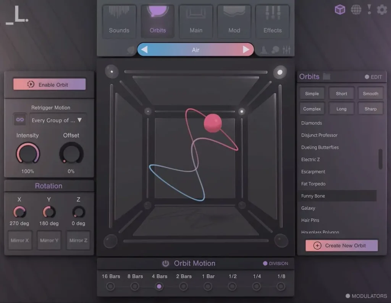Go to next preset with right arrow
The image size is (391, 303).
(246, 50)
